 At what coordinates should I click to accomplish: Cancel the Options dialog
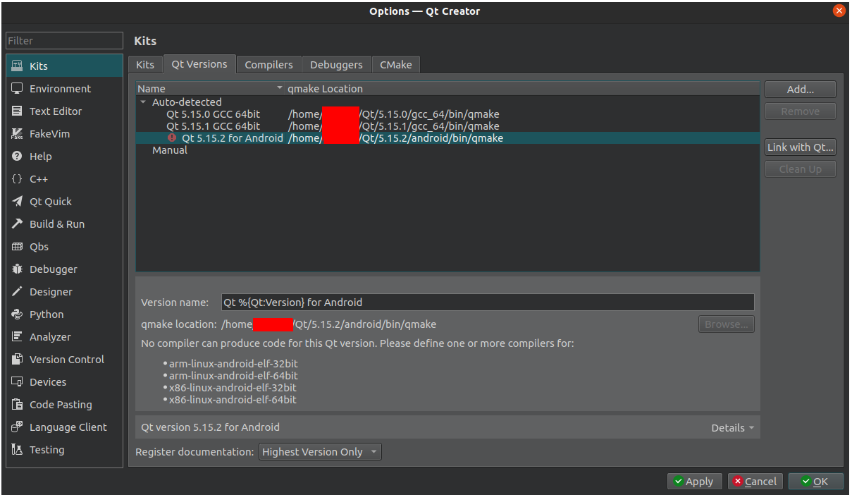pos(755,482)
